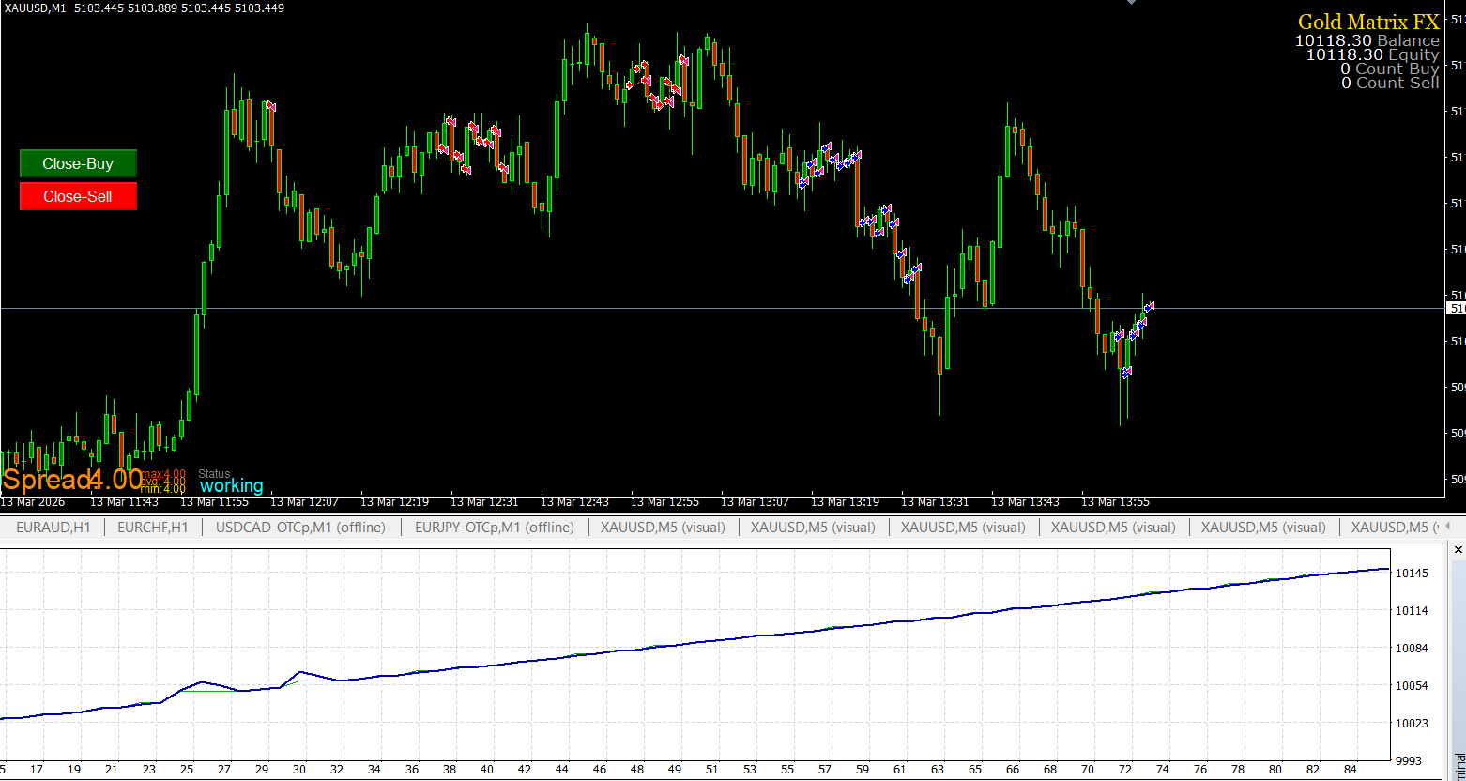This screenshot has width=1466, height=781.
Task: Click the 10054 value on equity graph axis
Action: [1413, 686]
